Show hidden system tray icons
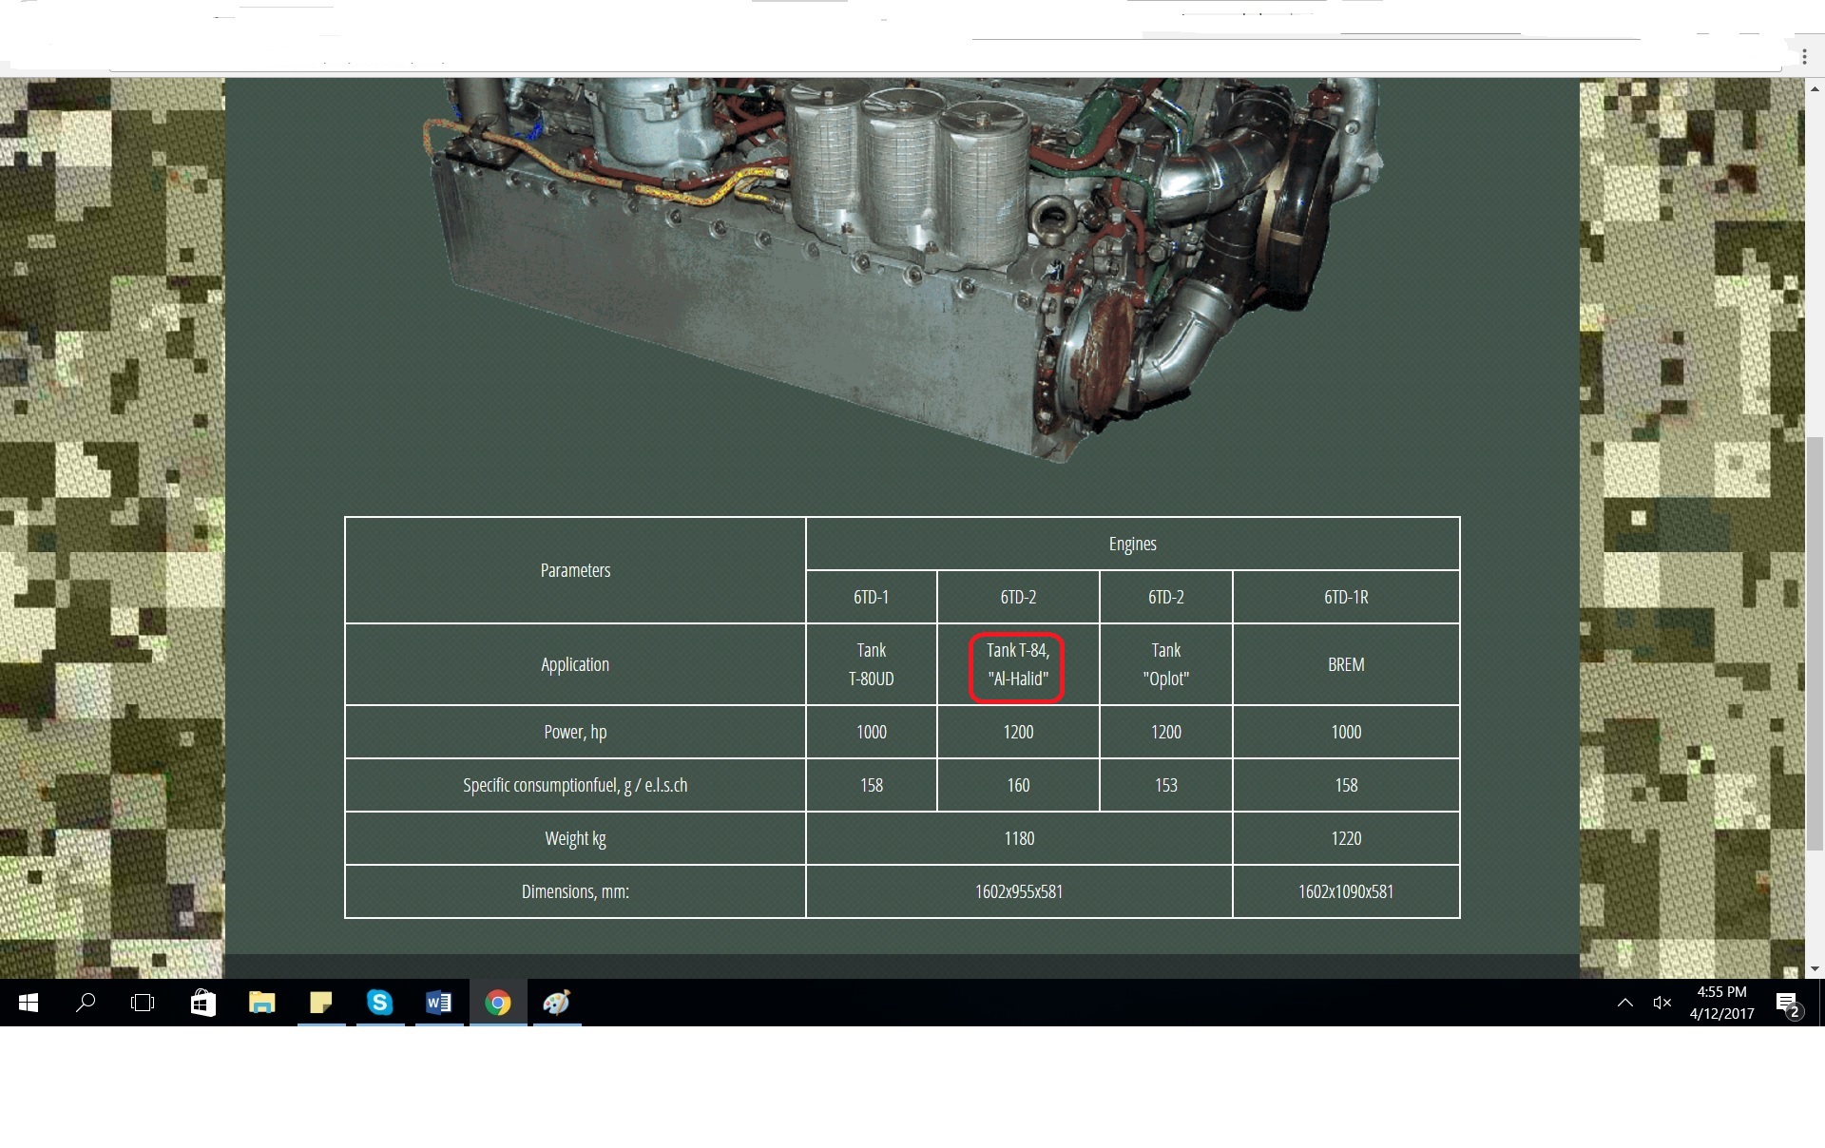 (x=1625, y=1003)
